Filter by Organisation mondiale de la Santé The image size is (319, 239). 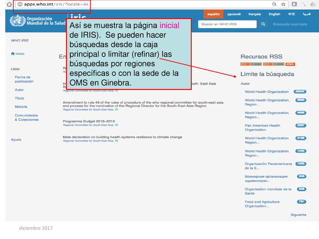coord(268,191)
